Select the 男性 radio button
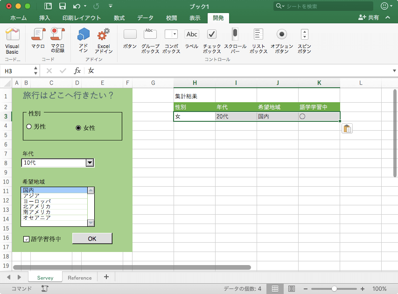398x294 pixels. click(x=29, y=126)
